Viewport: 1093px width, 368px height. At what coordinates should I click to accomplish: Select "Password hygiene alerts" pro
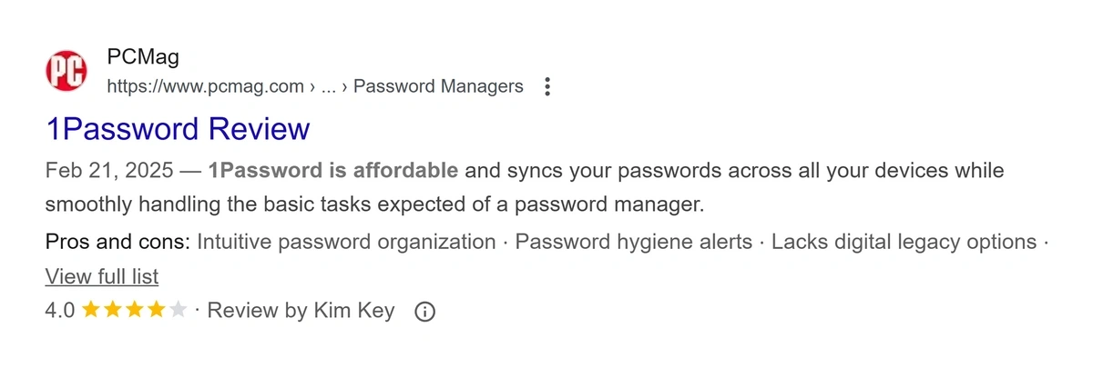(634, 243)
